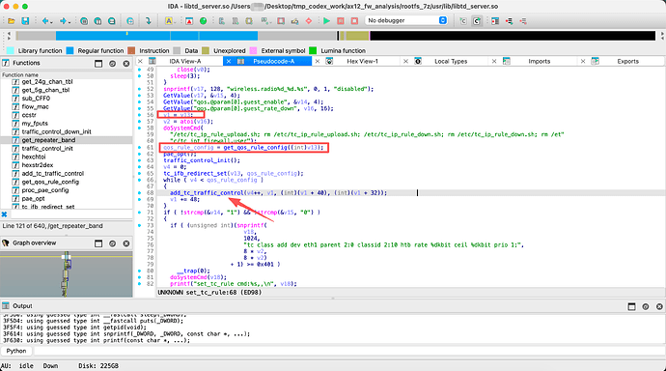
Task: Float the Graph overview panel
Action: 98,243
